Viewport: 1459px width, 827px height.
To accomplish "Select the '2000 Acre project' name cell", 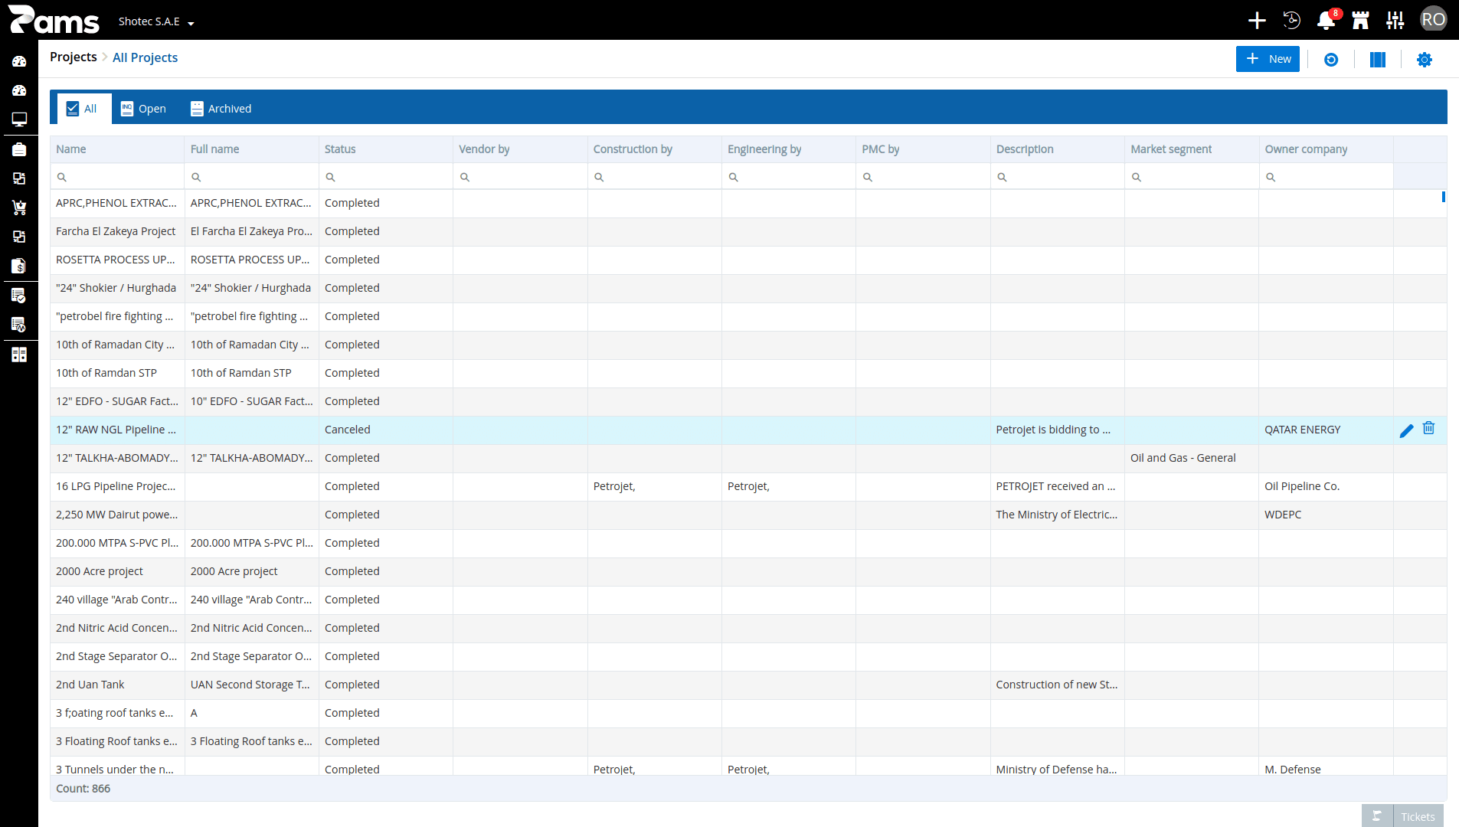I will [x=117, y=571].
